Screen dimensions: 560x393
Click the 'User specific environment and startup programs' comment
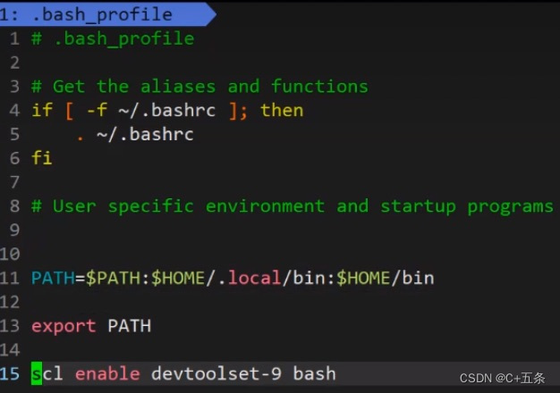[303, 207]
